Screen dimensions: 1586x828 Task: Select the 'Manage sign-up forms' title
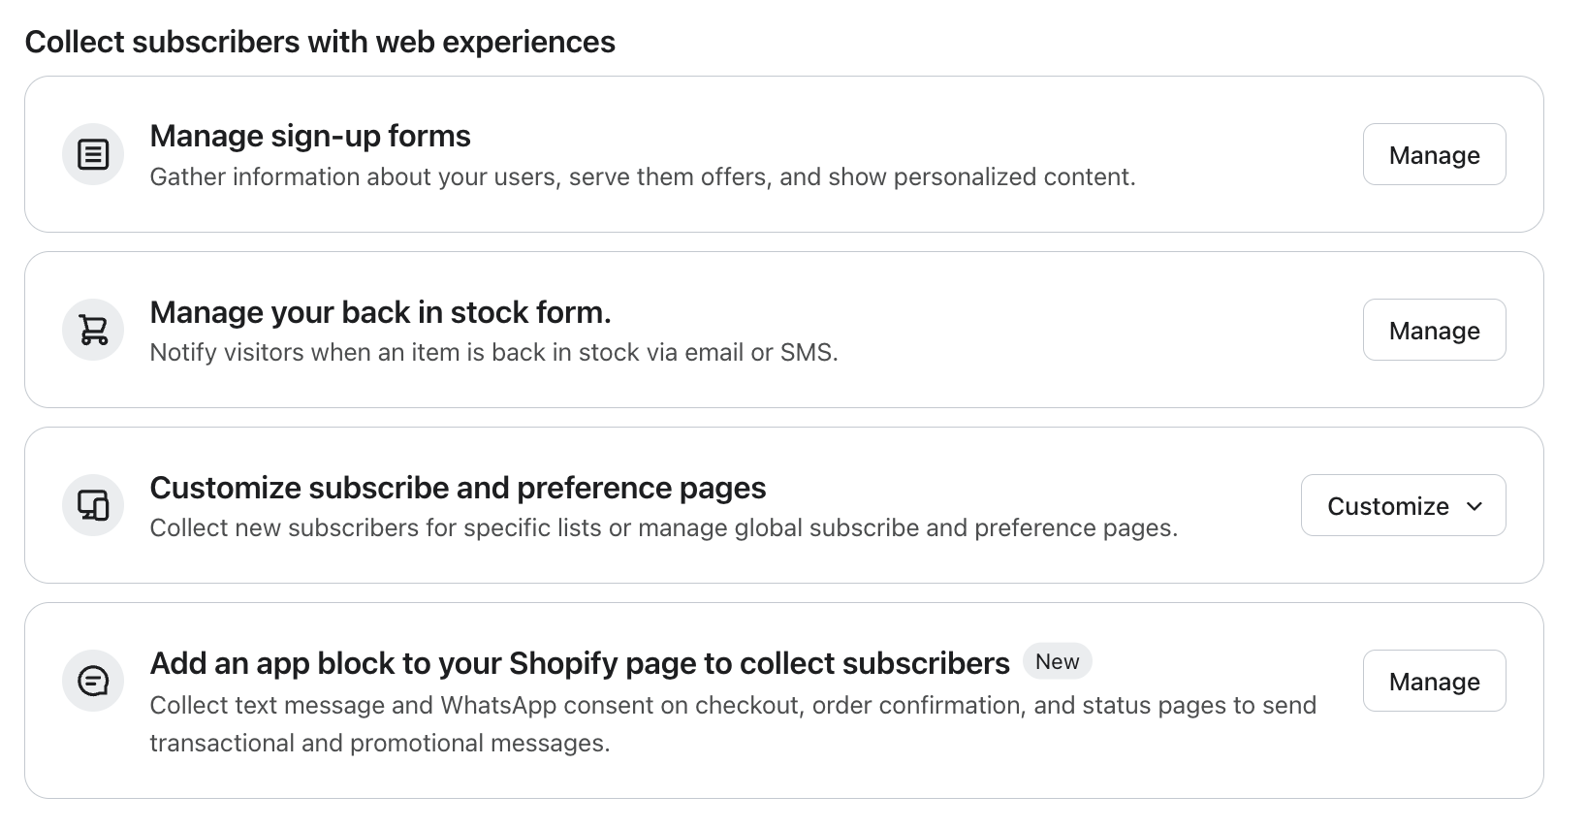tap(310, 136)
